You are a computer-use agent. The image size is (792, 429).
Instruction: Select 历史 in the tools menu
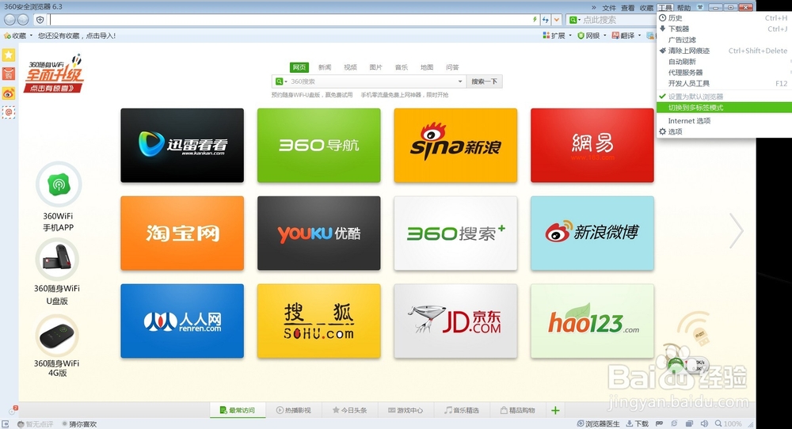(x=723, y=17)
